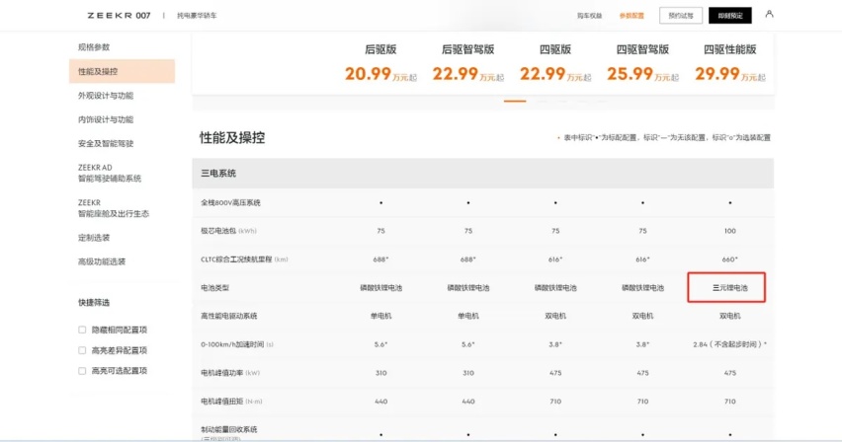The width and height of the screenshot is (842, 442).
Task: Click the 三电系统 group header
Action: click(482, 174)
